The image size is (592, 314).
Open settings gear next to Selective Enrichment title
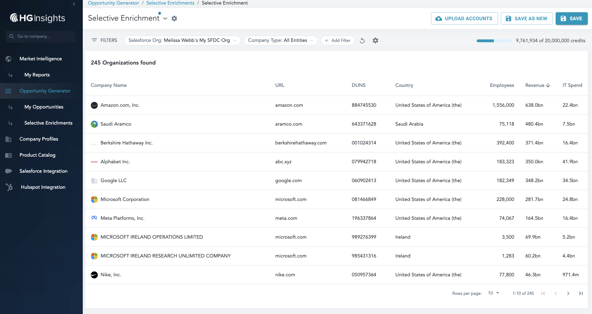click(174, 18)
